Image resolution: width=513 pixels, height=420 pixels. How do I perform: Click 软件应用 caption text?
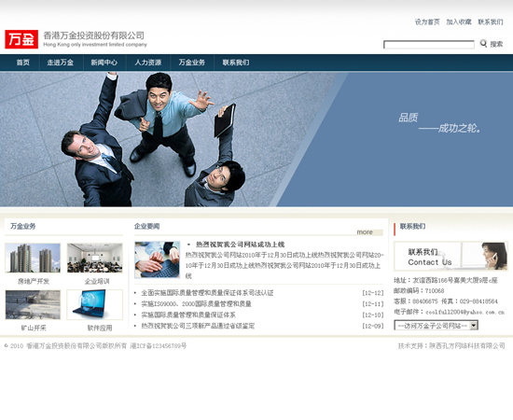(100, 328)
